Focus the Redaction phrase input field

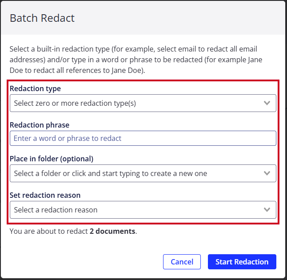pos(143,138)
